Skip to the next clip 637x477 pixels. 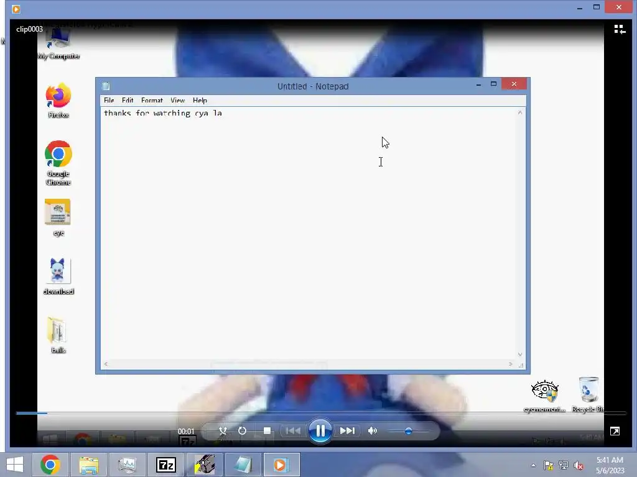[347, 431]
